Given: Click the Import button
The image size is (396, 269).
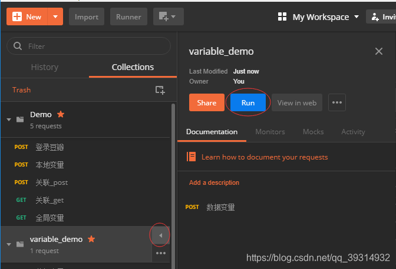Looking at the screenshot, I should [x=87, y=16].
